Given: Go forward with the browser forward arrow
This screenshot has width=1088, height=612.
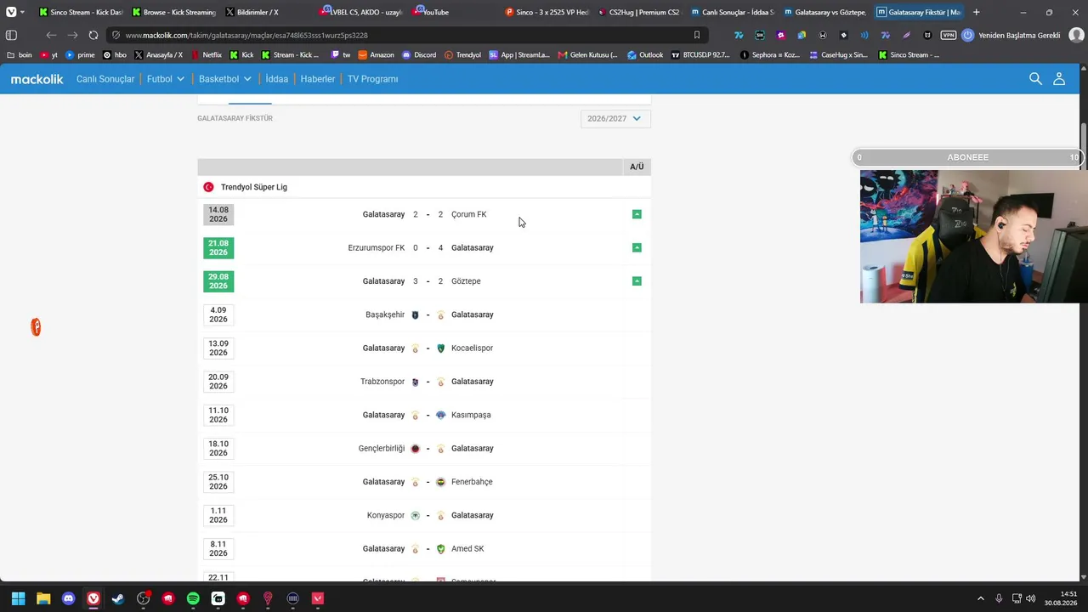Looking at the screenshot, I should [x=73, y=35].
